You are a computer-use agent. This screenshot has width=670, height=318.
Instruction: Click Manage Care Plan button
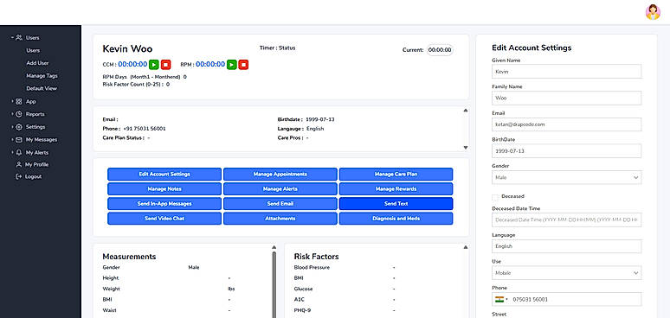(x=396, y=175)
